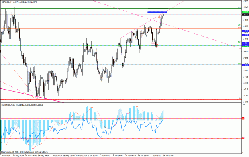Click the 1.4260 price scale value
This screenshot has height=157, width=249.
245,96
